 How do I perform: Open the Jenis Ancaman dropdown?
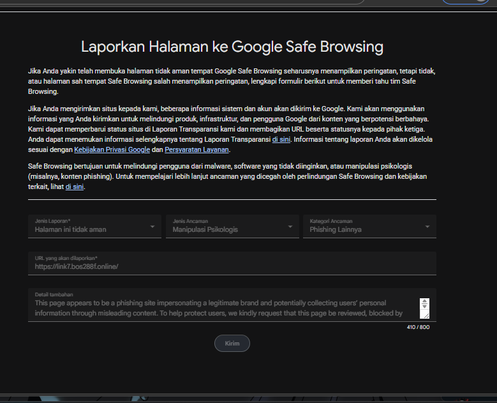click(x=232, y=226)
